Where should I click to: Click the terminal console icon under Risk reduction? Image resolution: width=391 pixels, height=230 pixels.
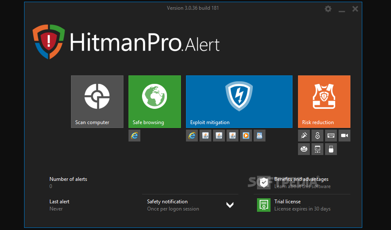(317, 149)
